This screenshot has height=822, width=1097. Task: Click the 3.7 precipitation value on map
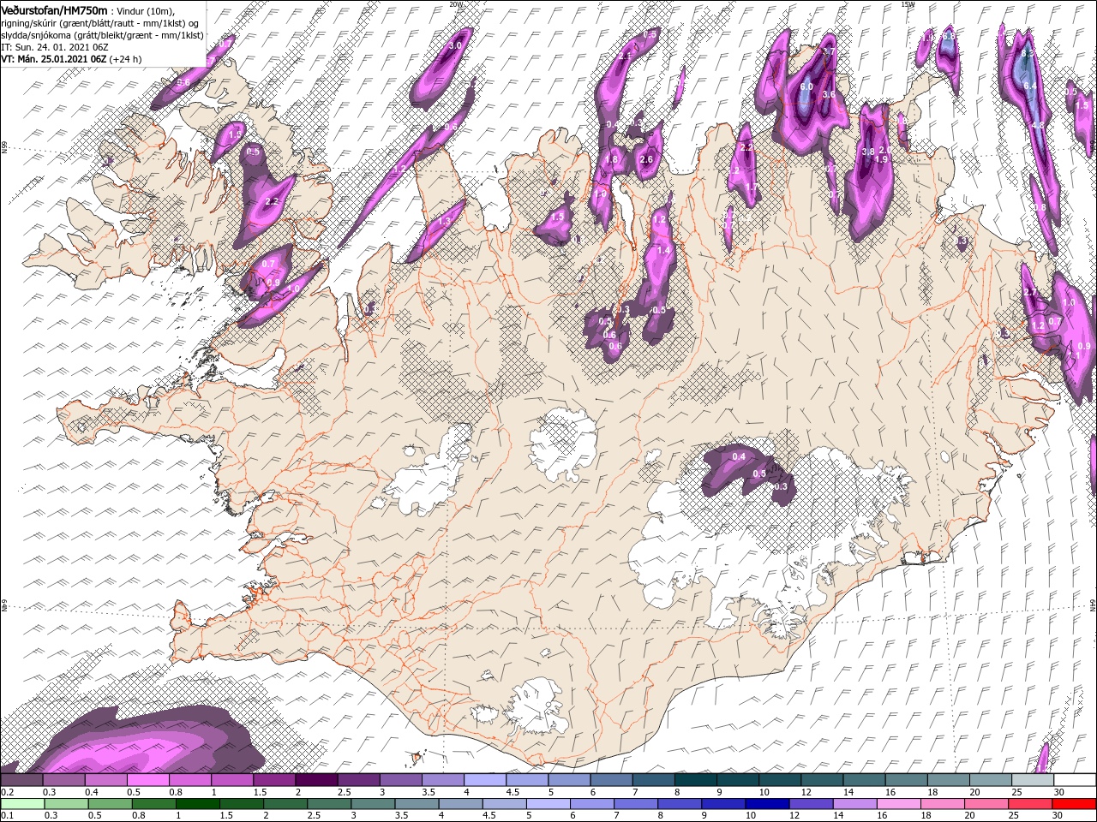click(x=828, y=52)
